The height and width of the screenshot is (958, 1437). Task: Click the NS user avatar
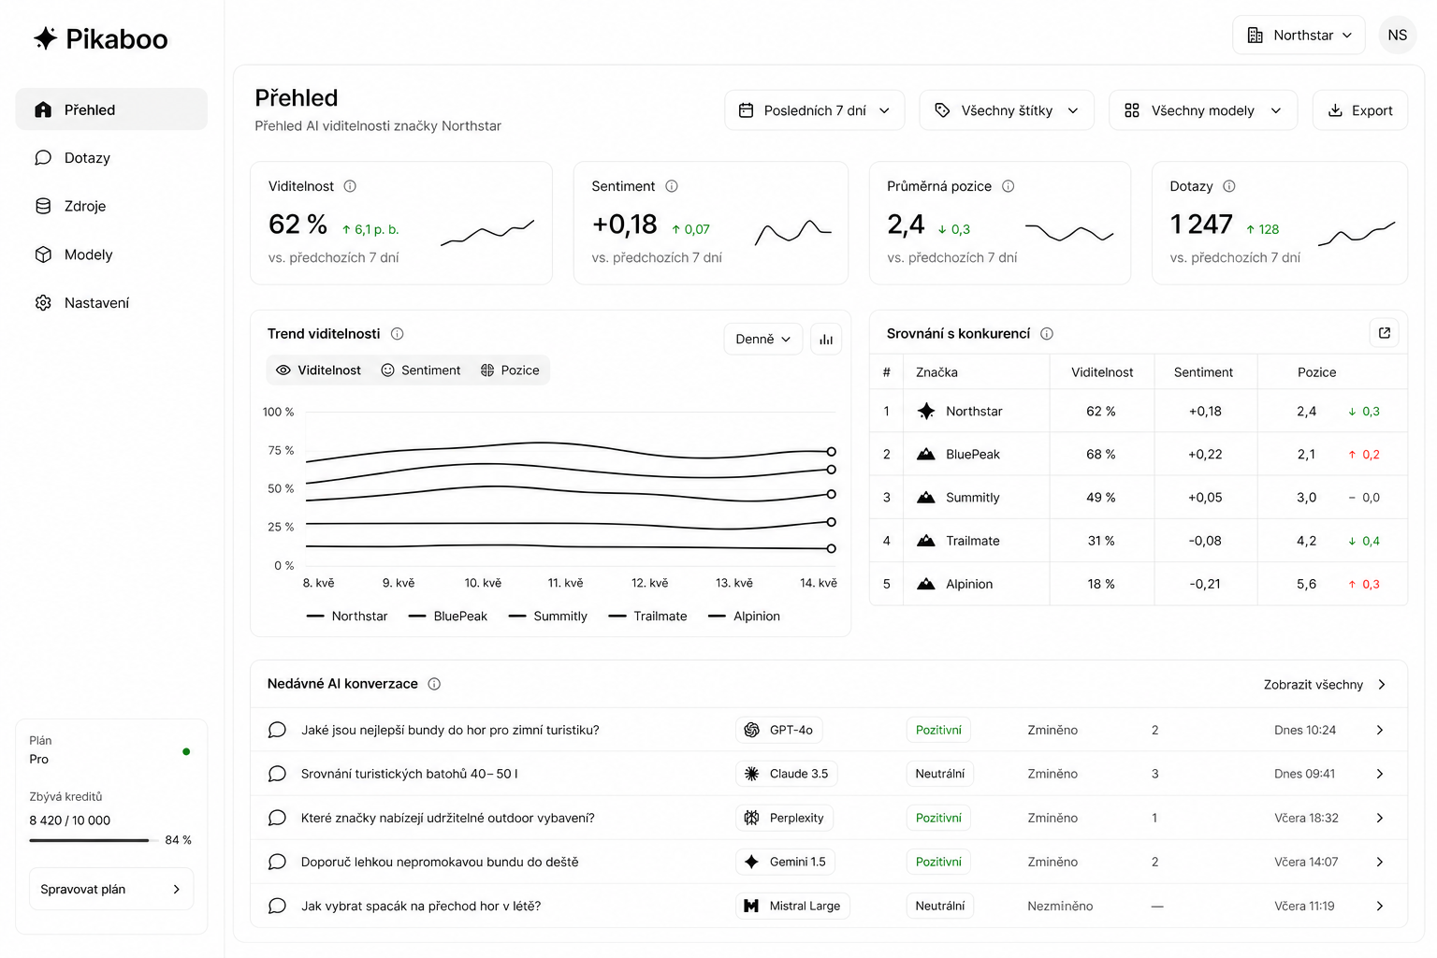coord(1397,35)
